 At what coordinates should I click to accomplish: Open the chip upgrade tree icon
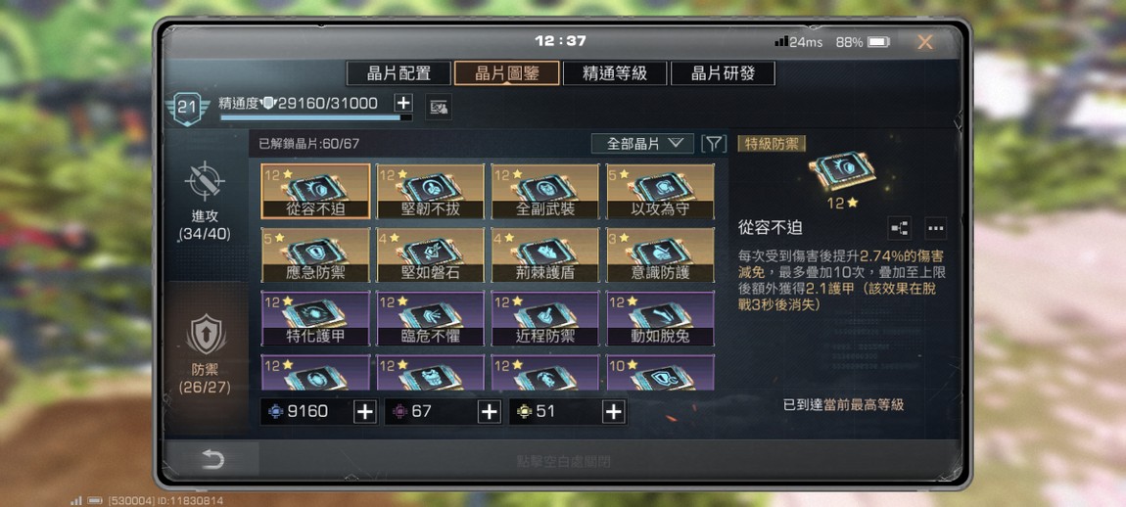[x=899, y=228]
